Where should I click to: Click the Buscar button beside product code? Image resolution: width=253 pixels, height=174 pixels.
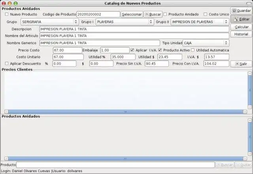(x=153, y=14)
